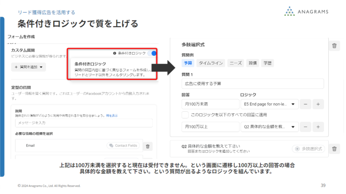Toggle the 条件付きロジック switch
This screenshot has width=346, height=194.
[x=152, y=53]
